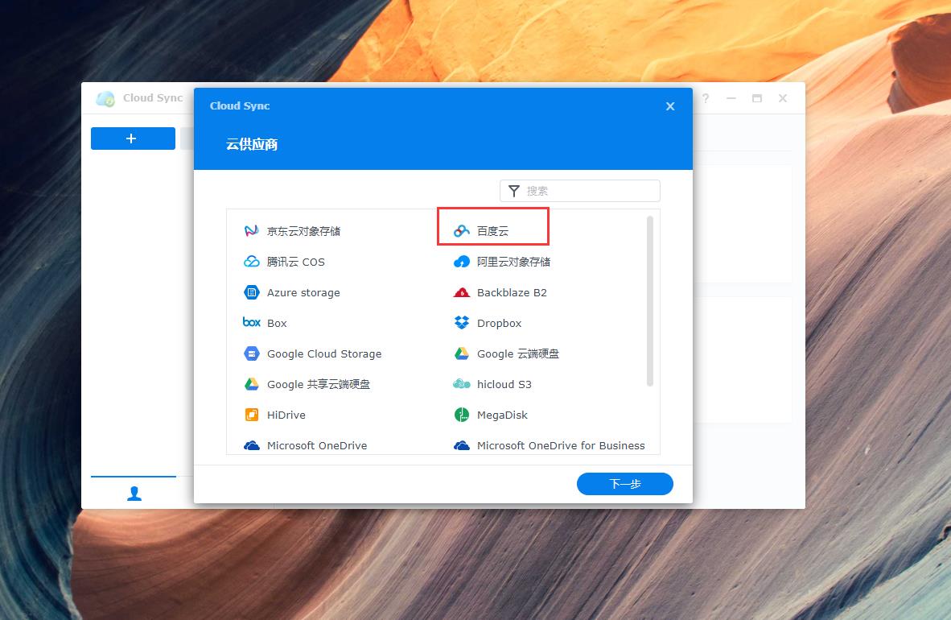Select MegaDisk label

tap(502, 415)
